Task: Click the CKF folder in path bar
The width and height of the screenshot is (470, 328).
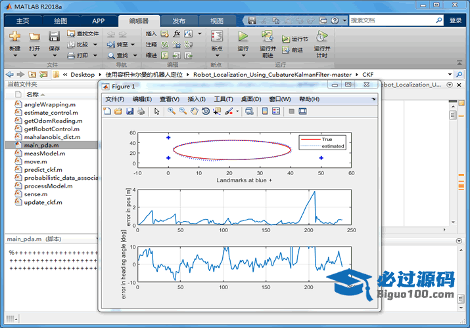Action: [367, 74]
